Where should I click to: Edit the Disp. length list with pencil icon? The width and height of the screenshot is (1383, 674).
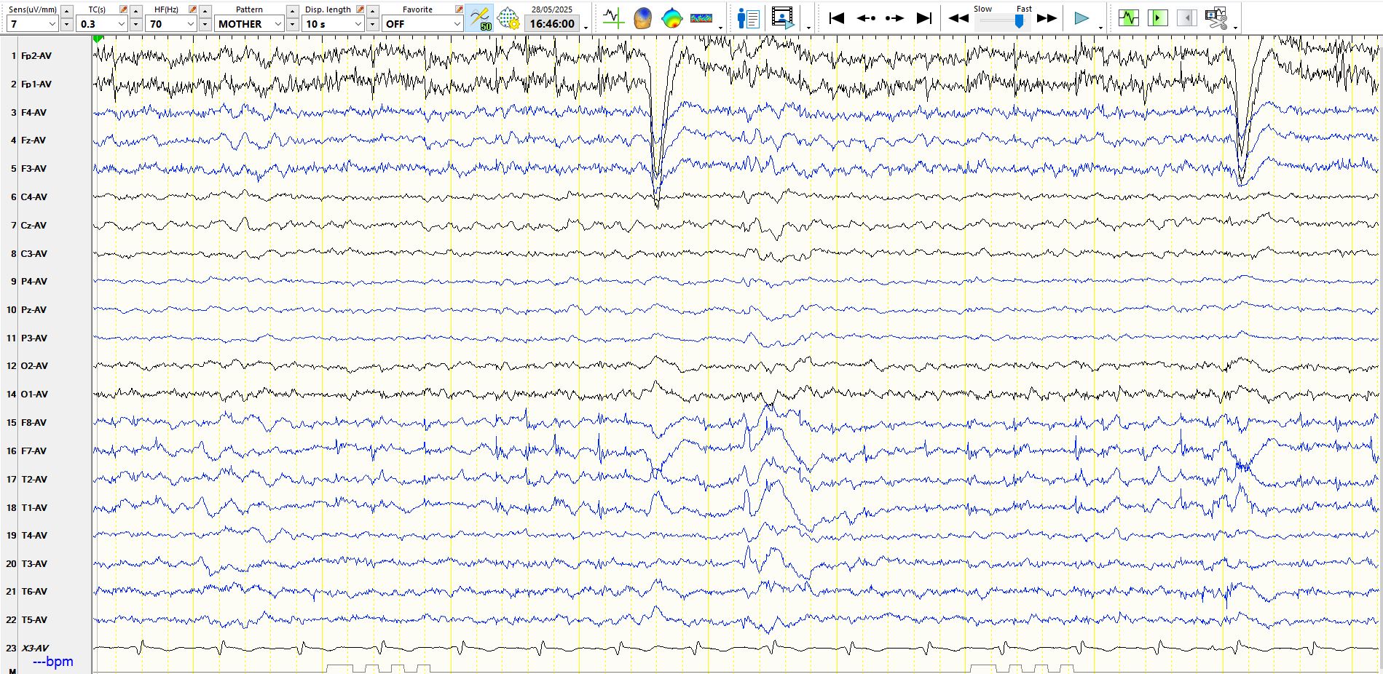[360, 9]
